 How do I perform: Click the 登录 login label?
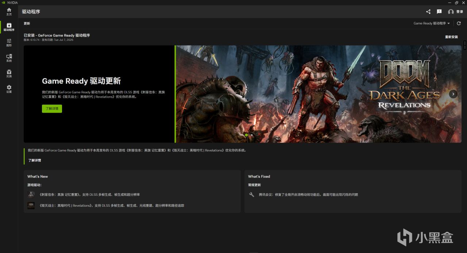(x=460, y=12)
